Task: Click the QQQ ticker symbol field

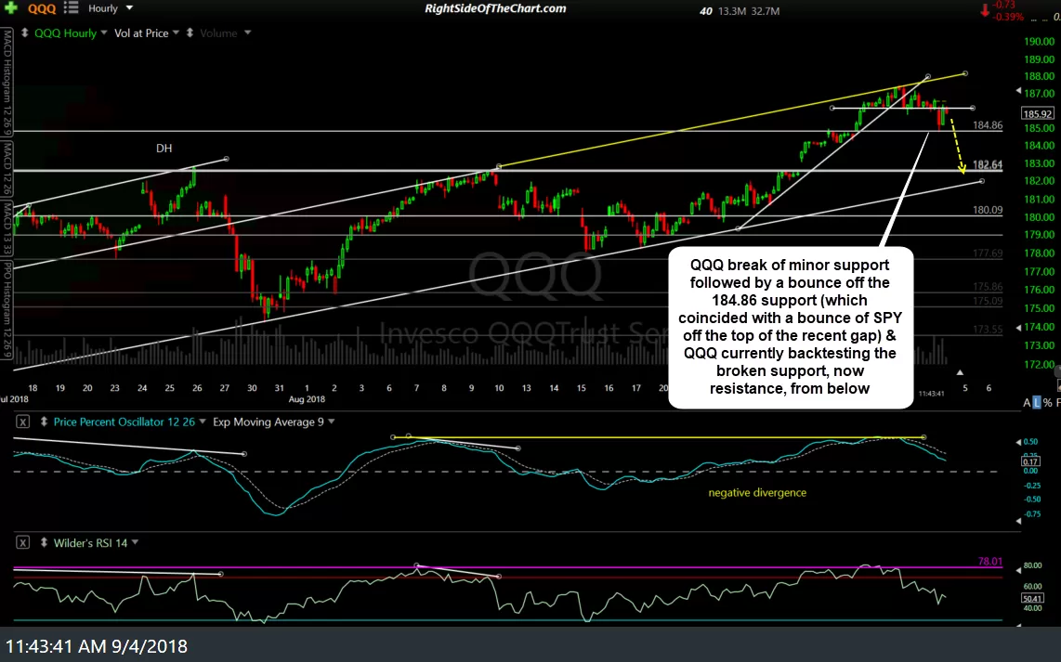Action: pos(41,8)
